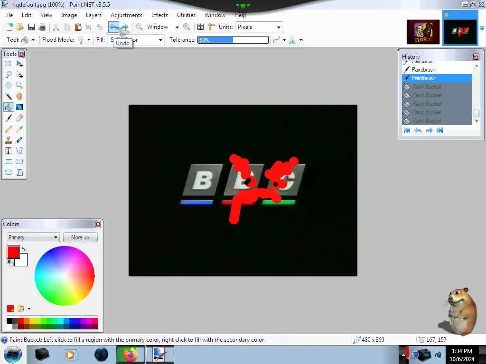Click the New file toolbar icon

coord(9,27)
